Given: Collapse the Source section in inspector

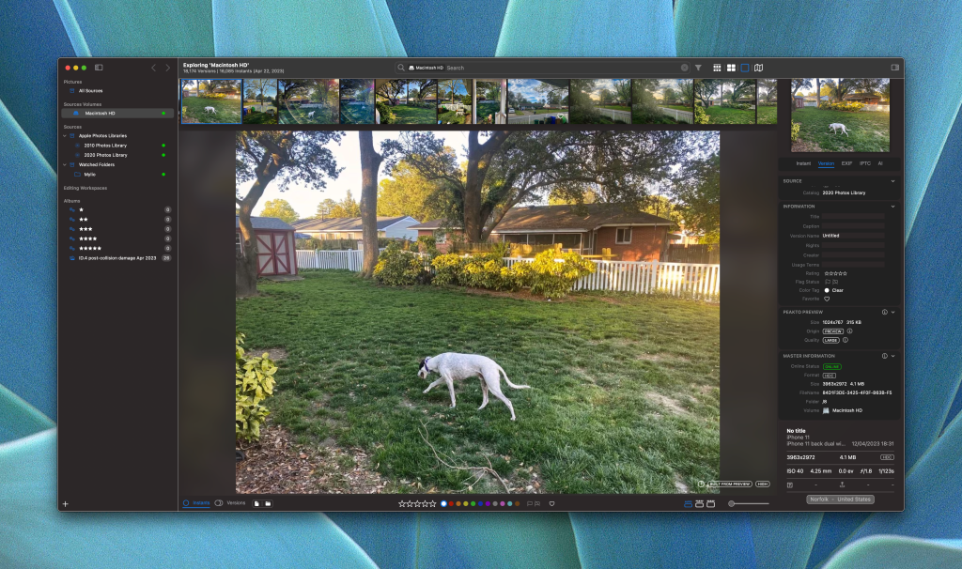Looking at the screenshot, I should tap(892, 181).
